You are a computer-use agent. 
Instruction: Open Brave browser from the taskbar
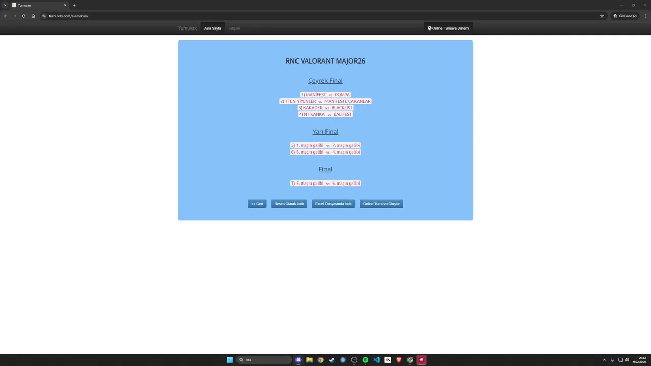click(x=399, y=360)
